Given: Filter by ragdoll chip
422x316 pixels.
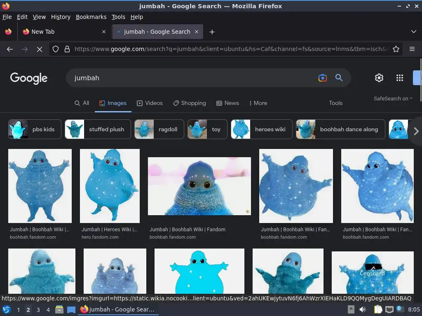Looking at the screenshot, I should tap(159, 129).
